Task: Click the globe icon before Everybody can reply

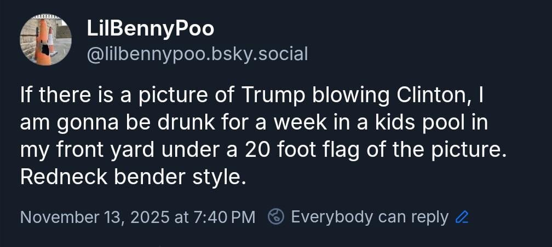Action: (276, 217)
